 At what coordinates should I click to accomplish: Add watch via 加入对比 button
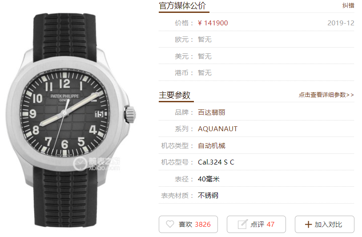[x=324, y=224]
